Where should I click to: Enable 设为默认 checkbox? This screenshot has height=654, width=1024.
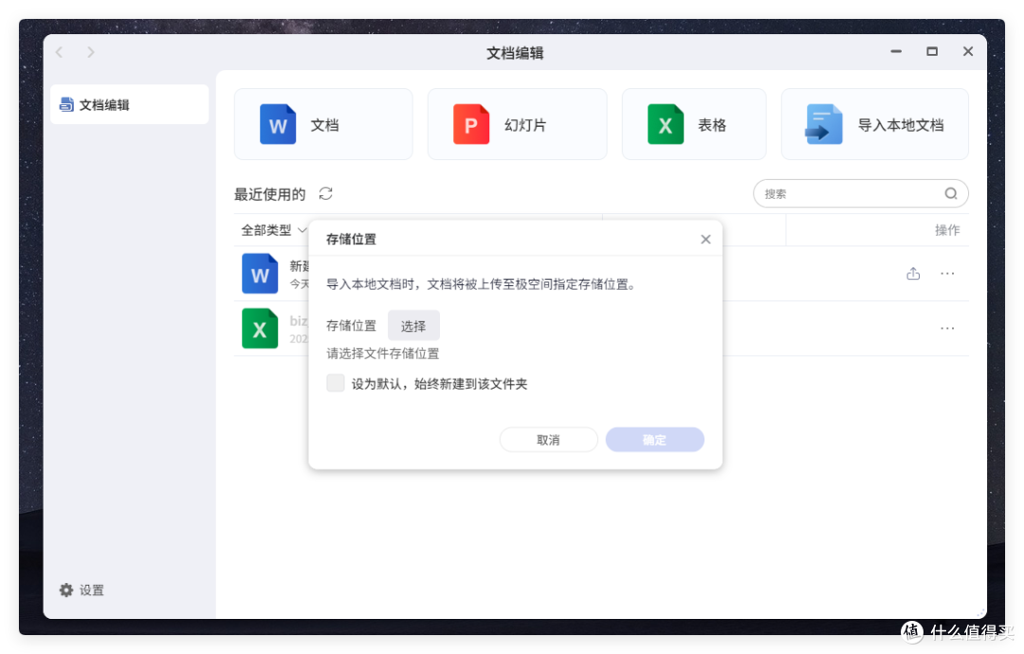point(336,383)
